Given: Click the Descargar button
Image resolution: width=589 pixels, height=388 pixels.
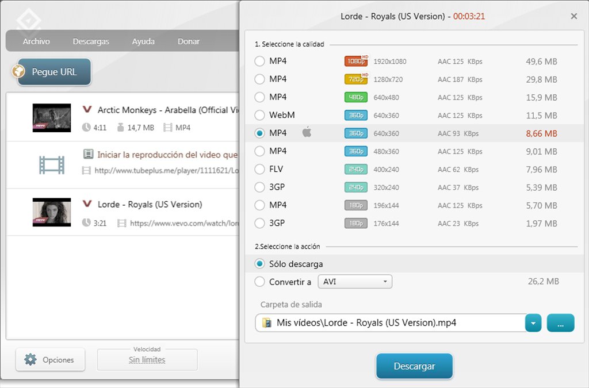Looking at the screenshot, I should pos(414,366).
